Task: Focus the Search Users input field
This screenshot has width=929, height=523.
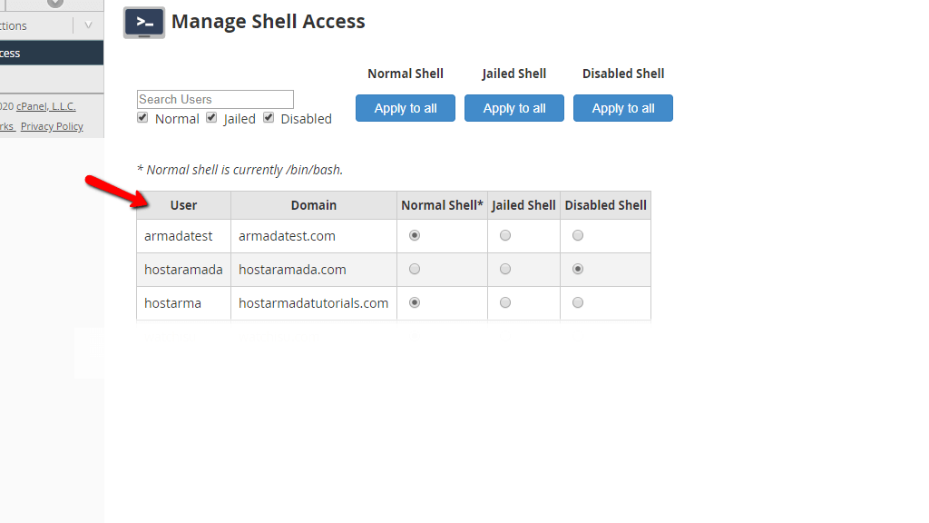Action: click(x=215, y=99)
